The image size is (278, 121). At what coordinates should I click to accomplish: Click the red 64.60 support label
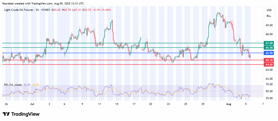tap(269, 65)
